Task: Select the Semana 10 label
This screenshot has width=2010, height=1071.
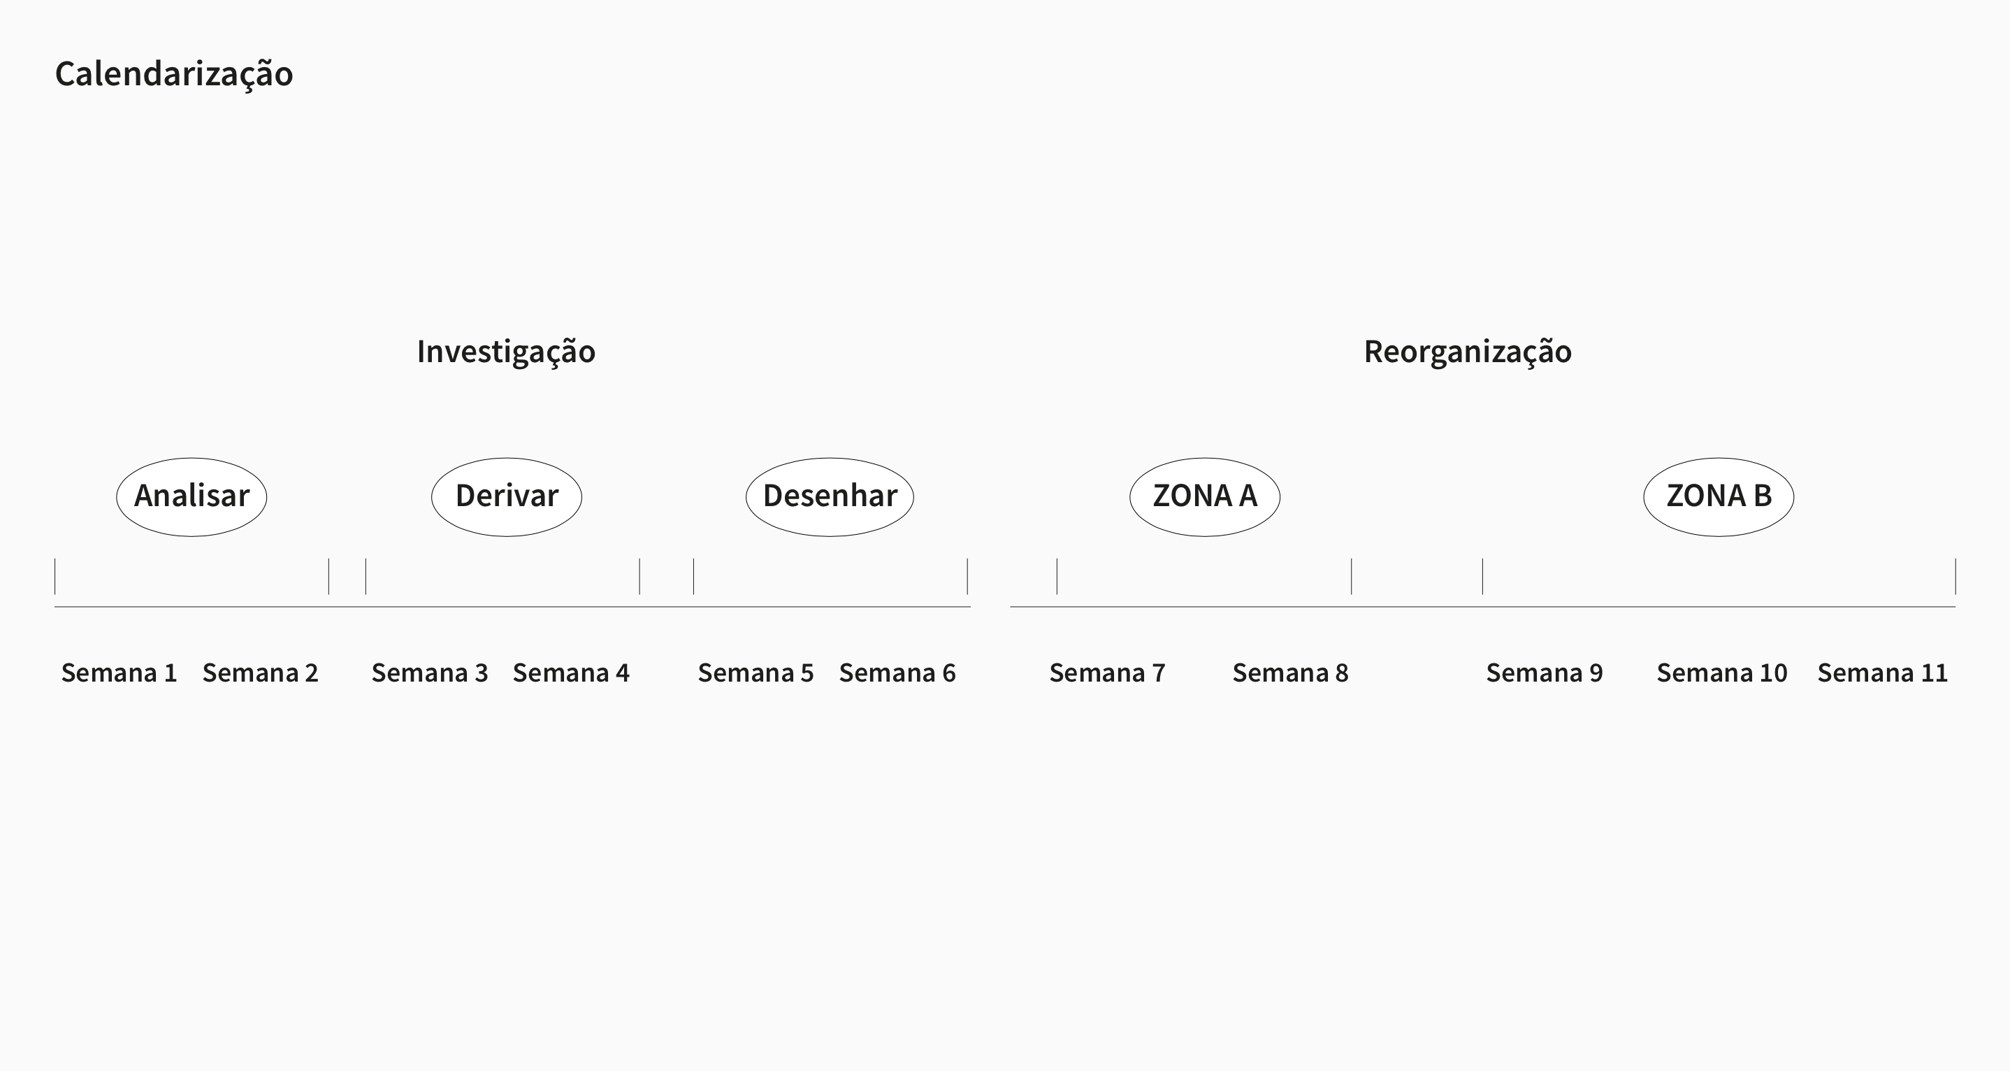Action: click(x=1722, y=673)
